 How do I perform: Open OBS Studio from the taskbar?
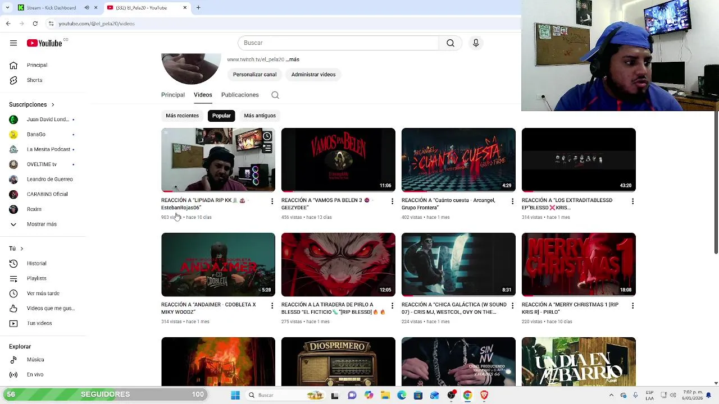(451, 395)
